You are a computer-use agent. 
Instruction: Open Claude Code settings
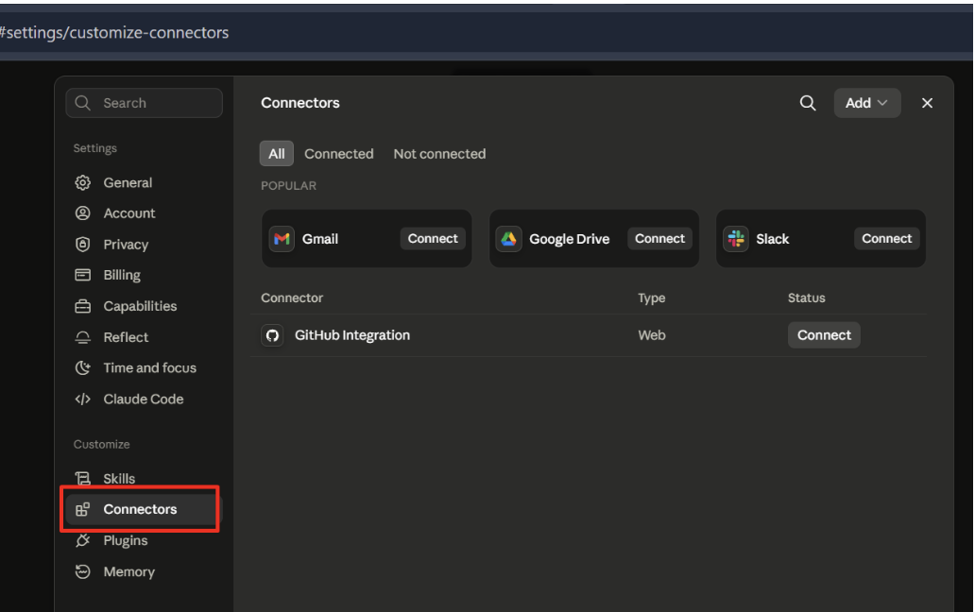tap(145, 399)
